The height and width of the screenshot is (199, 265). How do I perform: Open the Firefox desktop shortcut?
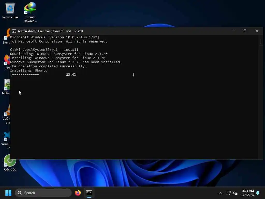7,62
